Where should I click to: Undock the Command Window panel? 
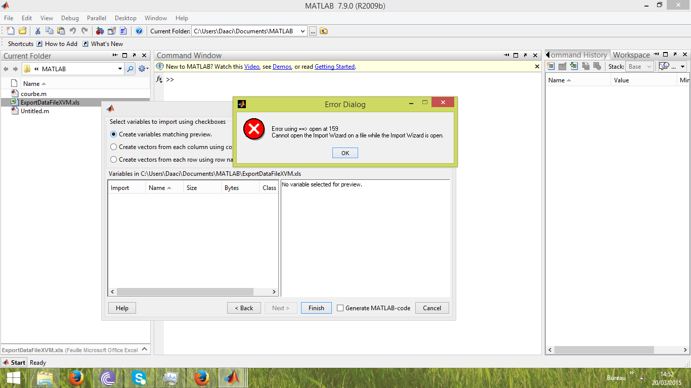(527, 56)
